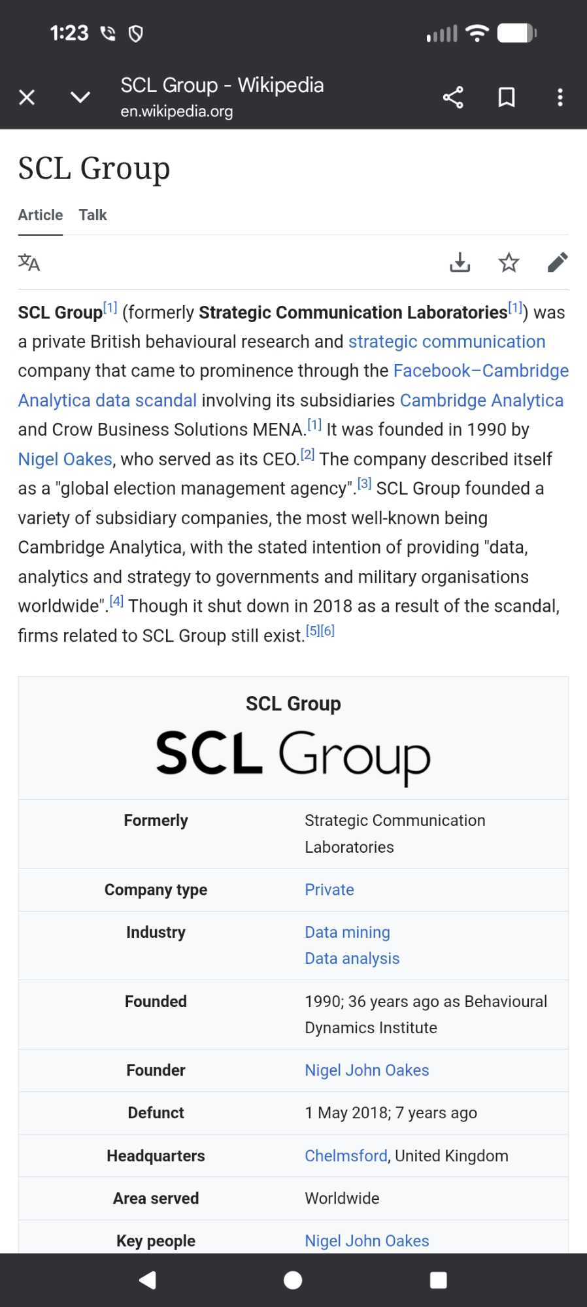Screen dimensions: 587x1307
Task: Open recent apps with square button
Action: point(438,1280)
